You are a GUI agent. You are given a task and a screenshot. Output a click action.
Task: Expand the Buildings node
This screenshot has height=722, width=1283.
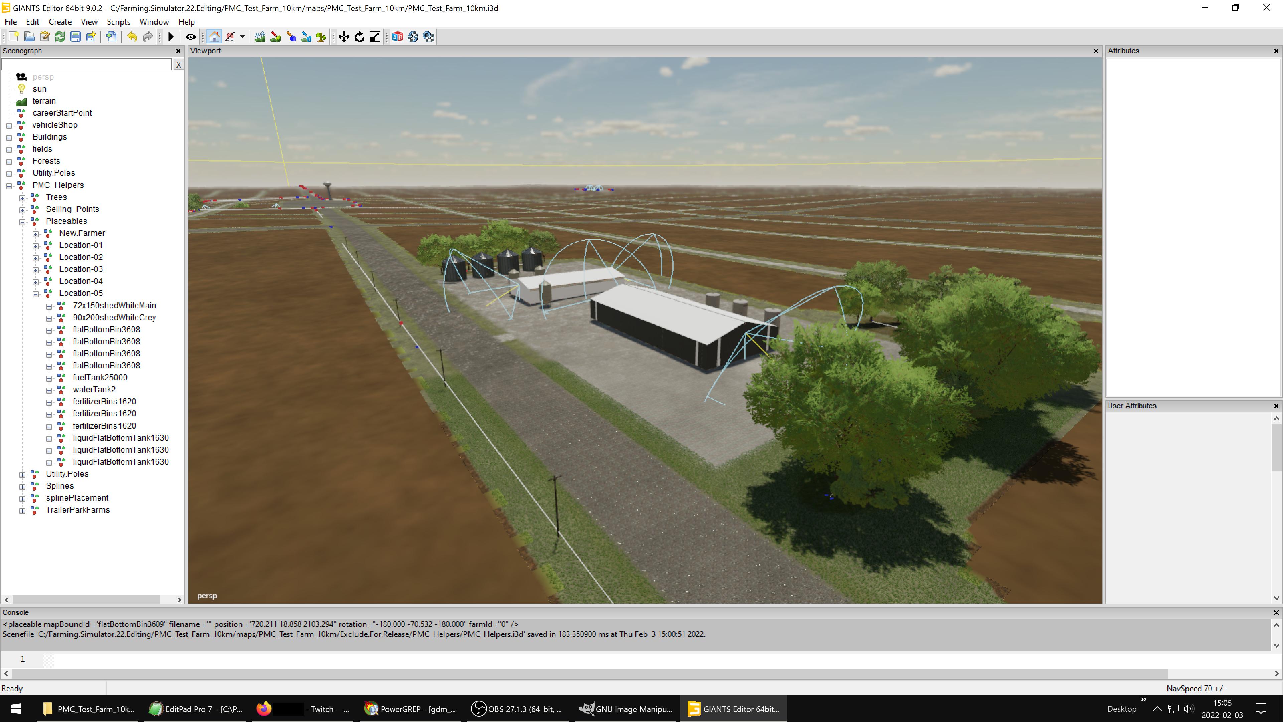9,137
